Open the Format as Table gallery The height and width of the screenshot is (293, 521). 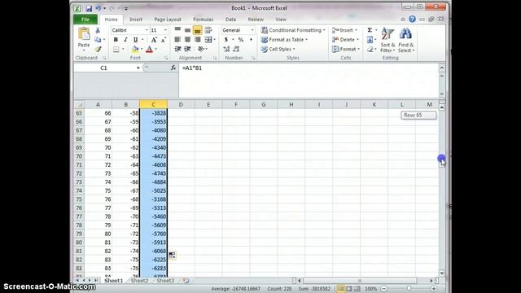pos(284,40)
